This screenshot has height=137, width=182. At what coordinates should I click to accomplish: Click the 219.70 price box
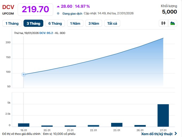point(36,9)
